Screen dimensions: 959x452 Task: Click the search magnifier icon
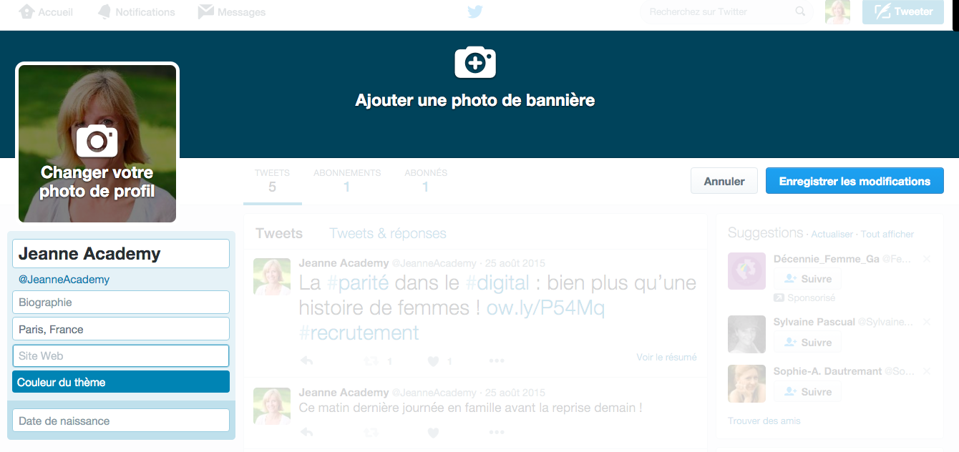tap(800, 12)
